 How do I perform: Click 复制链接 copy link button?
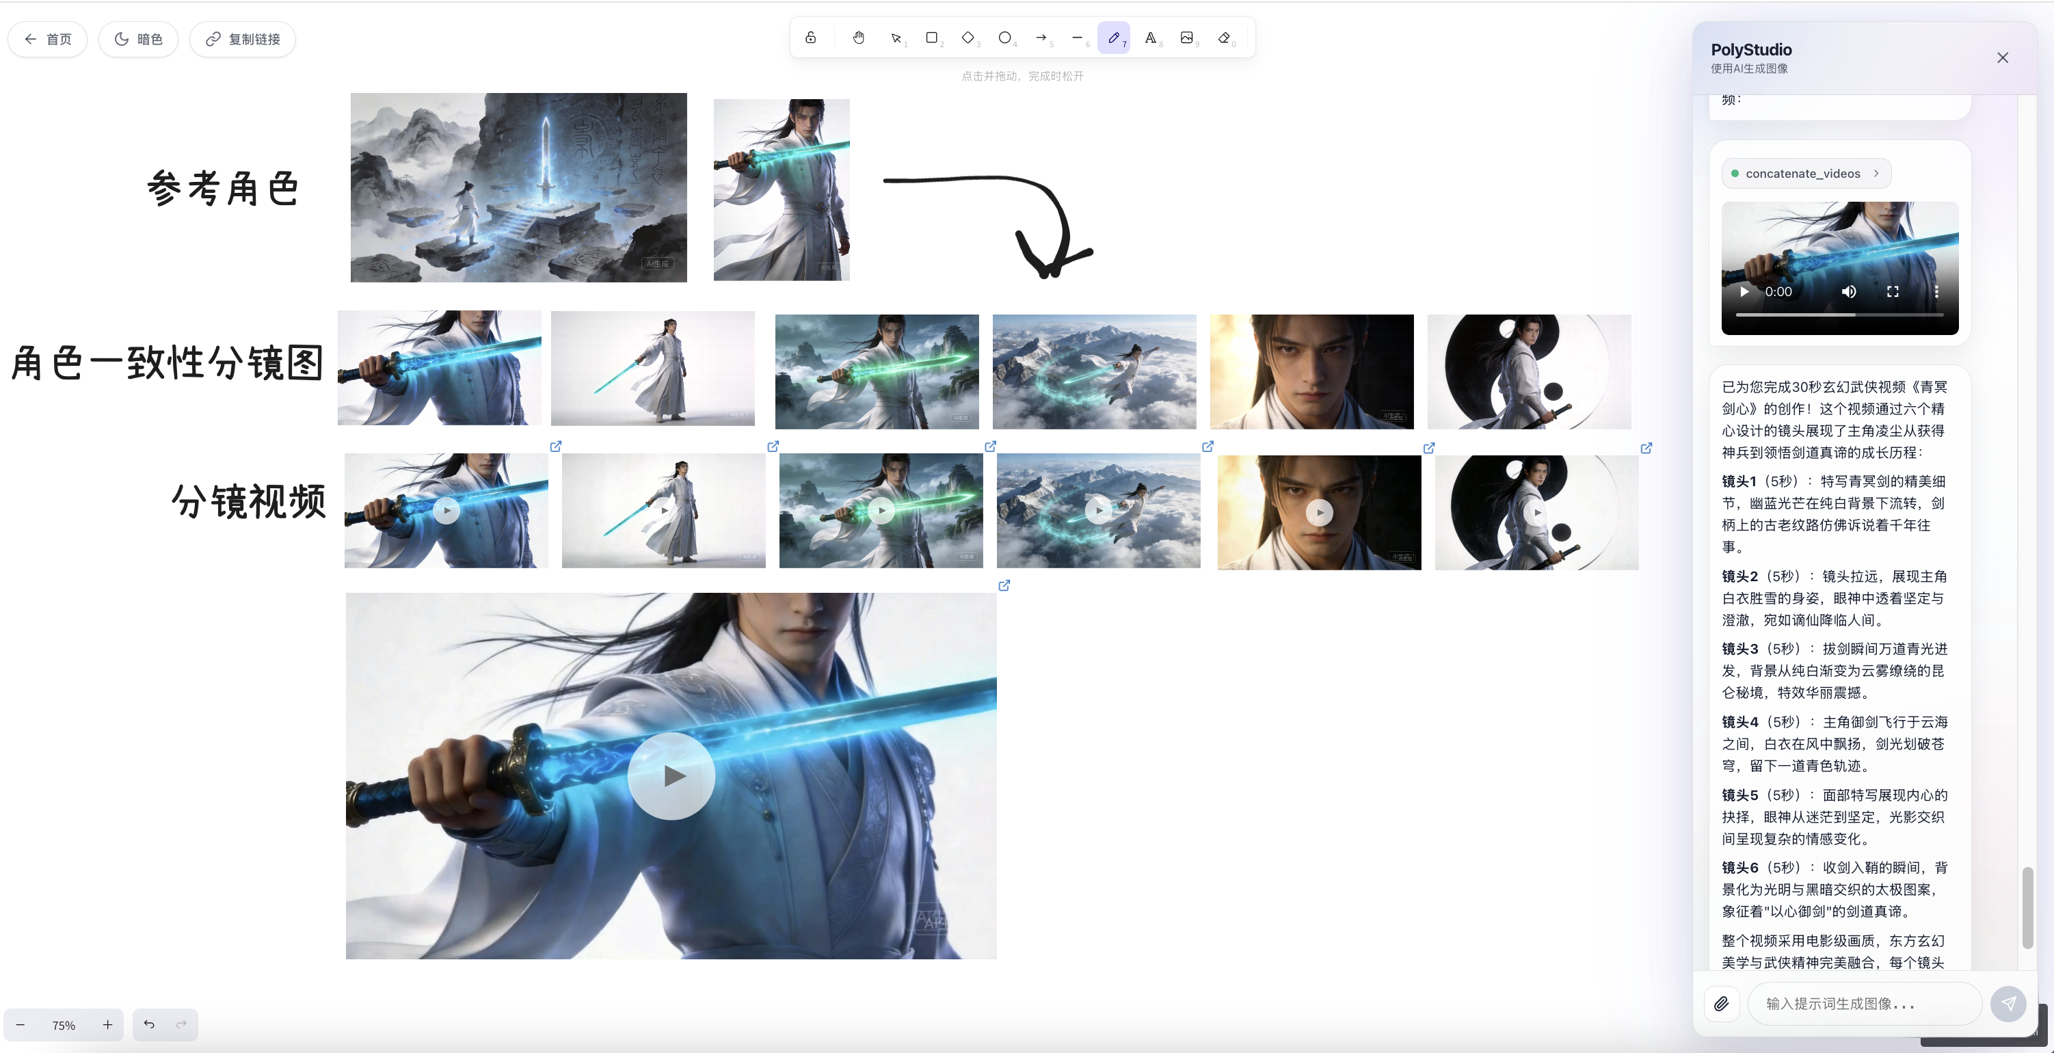[243, 39]
